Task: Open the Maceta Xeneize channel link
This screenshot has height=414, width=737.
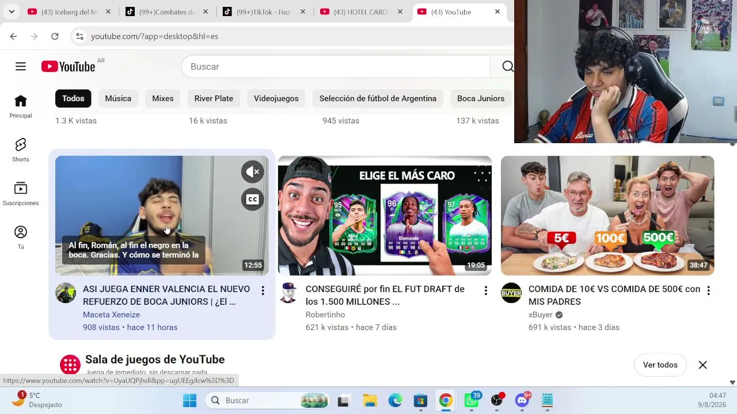Action: (x=111, y=315)
